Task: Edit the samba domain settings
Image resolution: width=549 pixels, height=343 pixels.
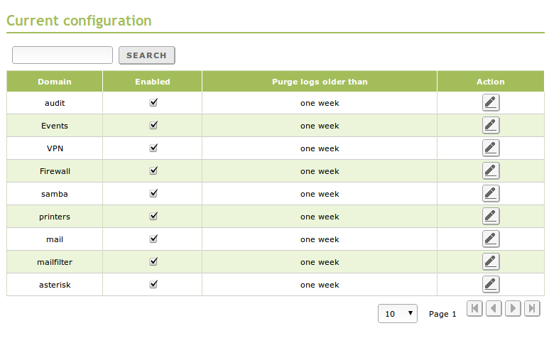Action: (x=490, y=194)
